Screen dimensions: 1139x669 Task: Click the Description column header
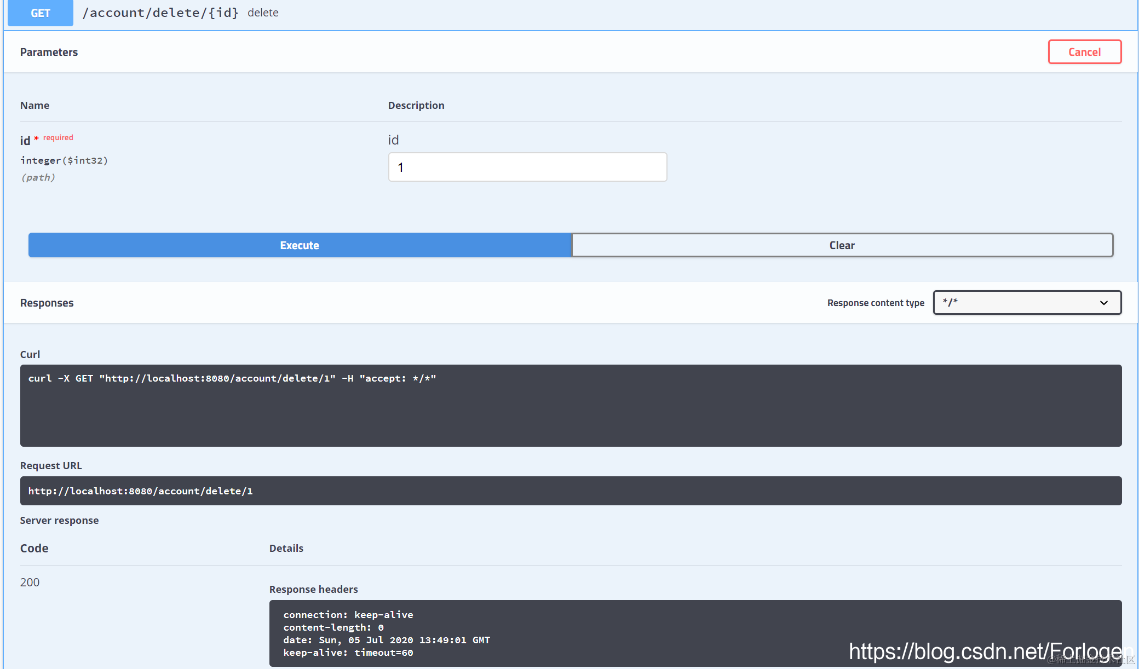[416, 105]
